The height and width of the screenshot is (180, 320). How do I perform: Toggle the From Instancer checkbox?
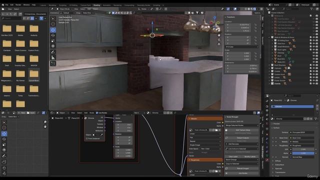pyautogui.click(x=86, y=138)
